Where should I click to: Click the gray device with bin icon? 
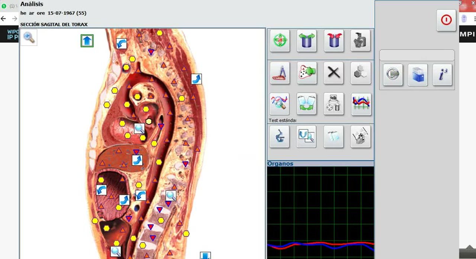(x=334, y=104)
